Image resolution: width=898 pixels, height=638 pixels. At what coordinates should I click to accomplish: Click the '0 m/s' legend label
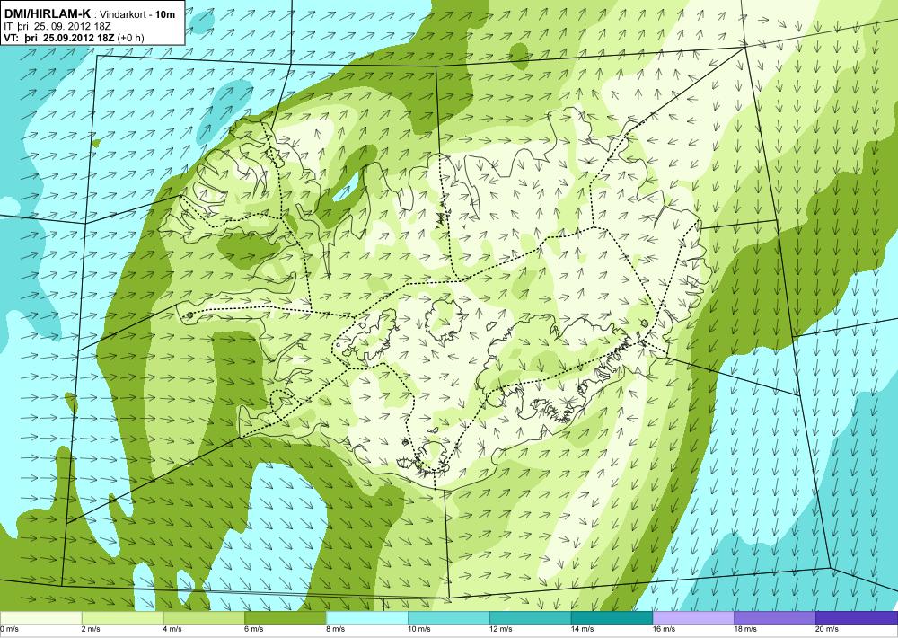(10, 629)
